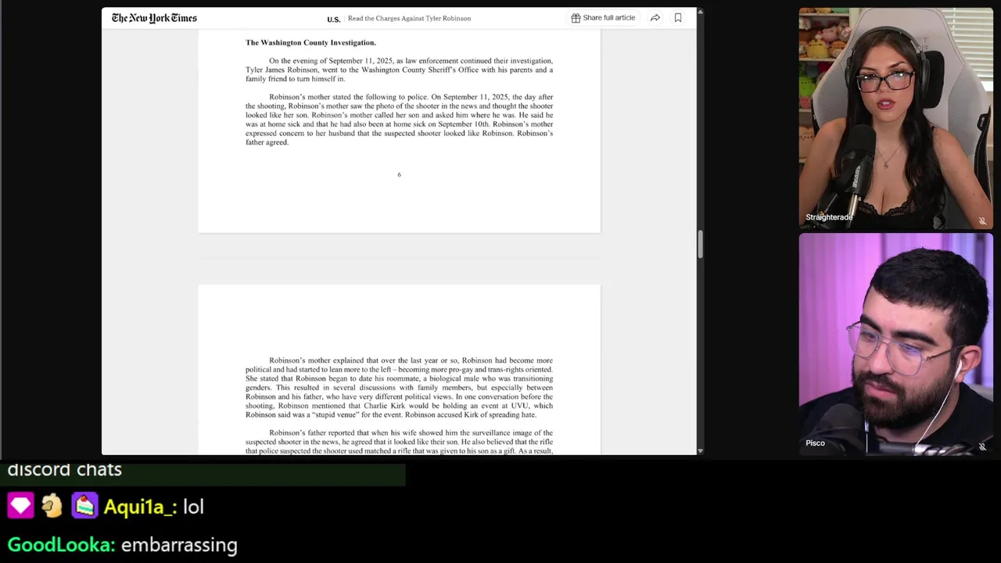Click the share arrow icon
Viewport: 1001px width, 563px height.
click(x=655, y=18)
